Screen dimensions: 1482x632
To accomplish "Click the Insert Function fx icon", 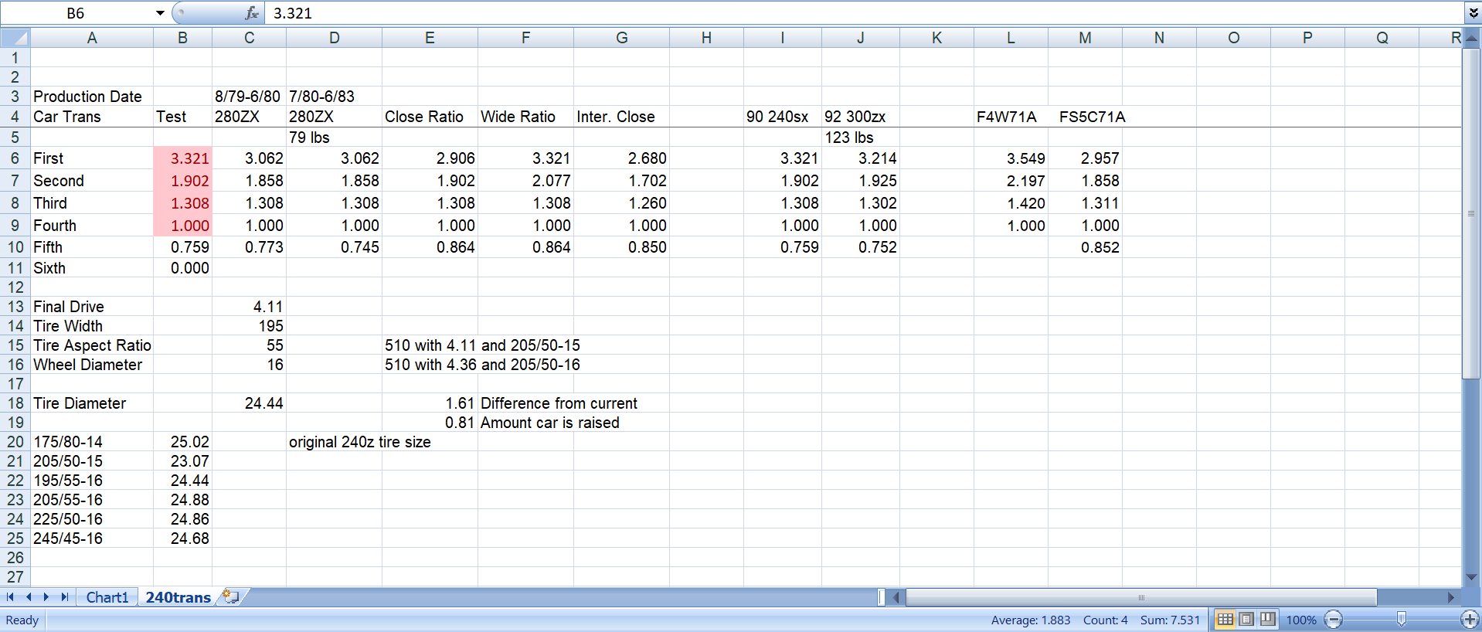I will (252, 13).
